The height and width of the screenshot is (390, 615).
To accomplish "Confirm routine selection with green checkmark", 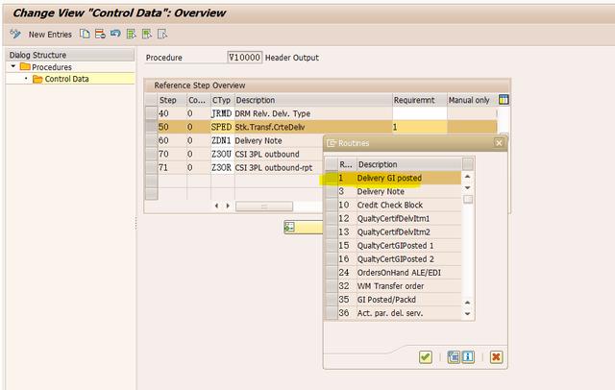I will click(425, 356).
